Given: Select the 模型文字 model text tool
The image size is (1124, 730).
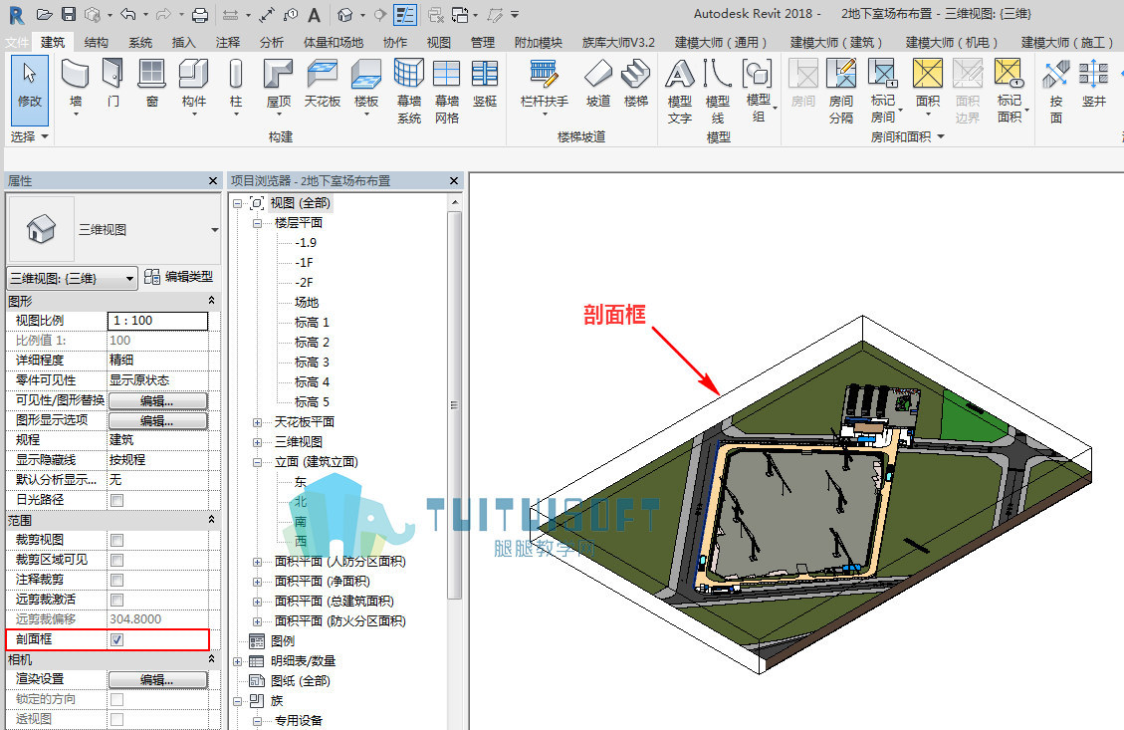Looking at the screenshot, I should click(x=680, y=91).
